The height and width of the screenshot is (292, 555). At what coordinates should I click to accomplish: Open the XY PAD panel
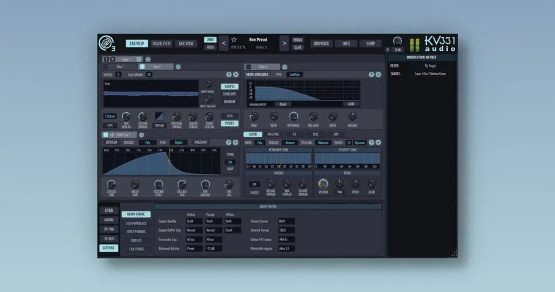coord(109,229)
